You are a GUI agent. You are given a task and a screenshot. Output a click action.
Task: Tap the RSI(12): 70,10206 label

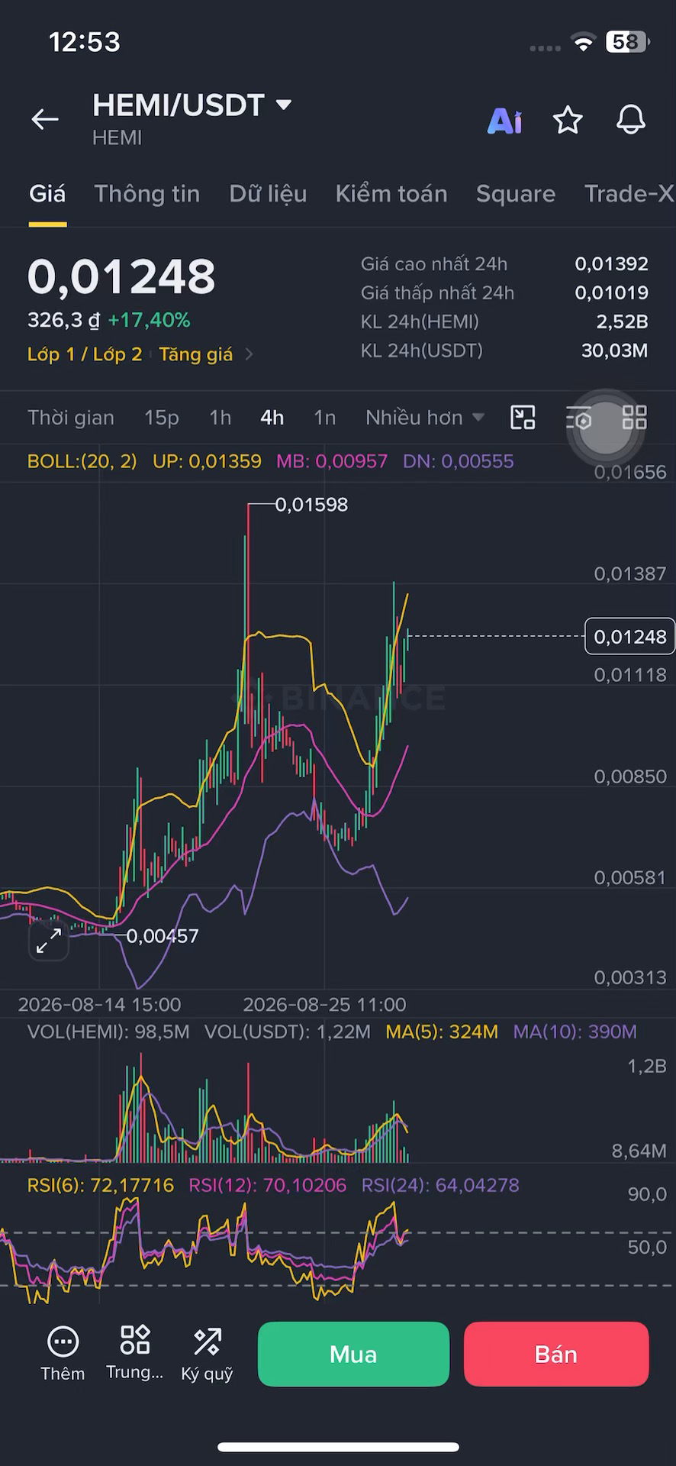[268, 1185]
